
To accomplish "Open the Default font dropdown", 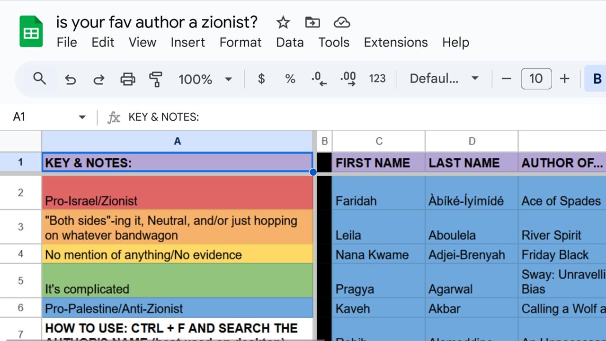I will coord(444,79).
